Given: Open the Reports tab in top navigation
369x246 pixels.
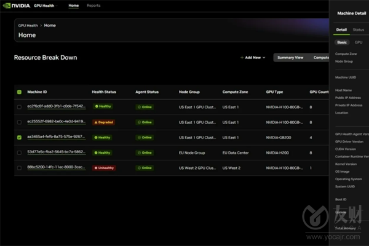Looking at the screenshot, I should coord(93,6).
